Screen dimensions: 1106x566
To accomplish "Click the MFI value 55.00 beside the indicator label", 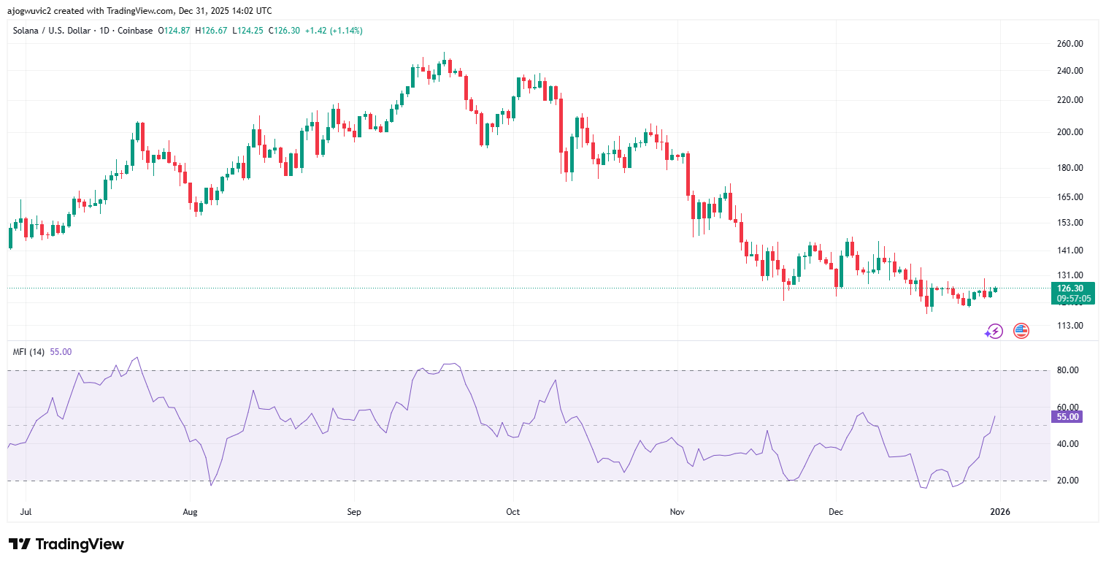I will pyautogui.click(x=62, y=352).
